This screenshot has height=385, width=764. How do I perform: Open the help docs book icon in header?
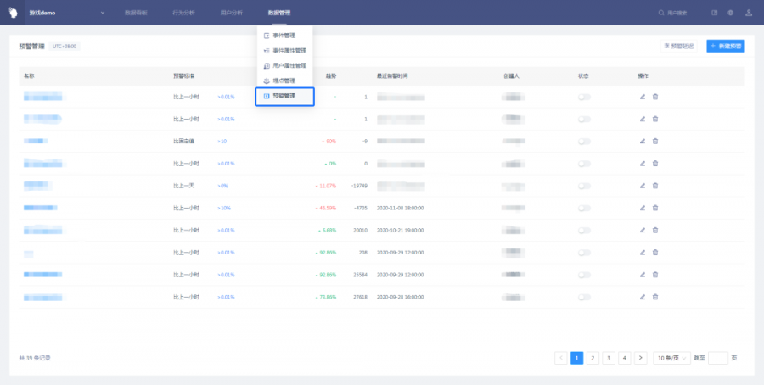click(x=715, y=13)
